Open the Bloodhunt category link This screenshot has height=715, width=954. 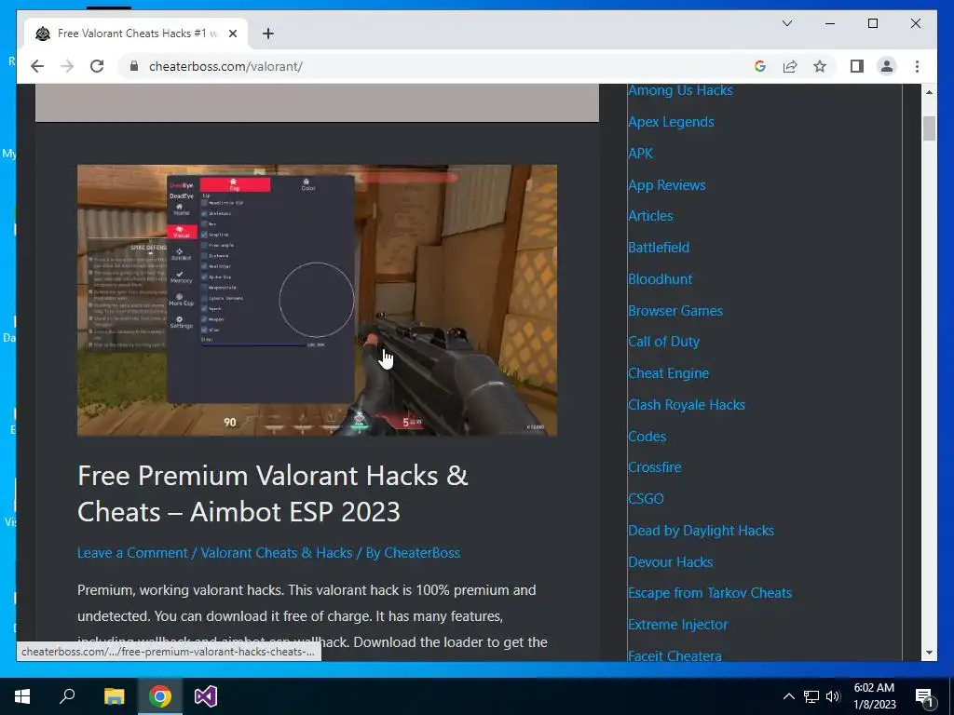(661, 279)
